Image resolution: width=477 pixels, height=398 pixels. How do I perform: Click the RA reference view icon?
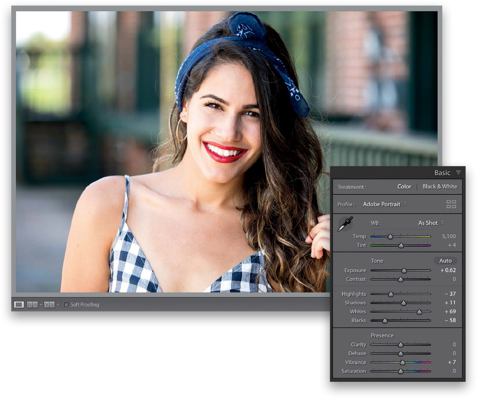[x=32, y=305]
